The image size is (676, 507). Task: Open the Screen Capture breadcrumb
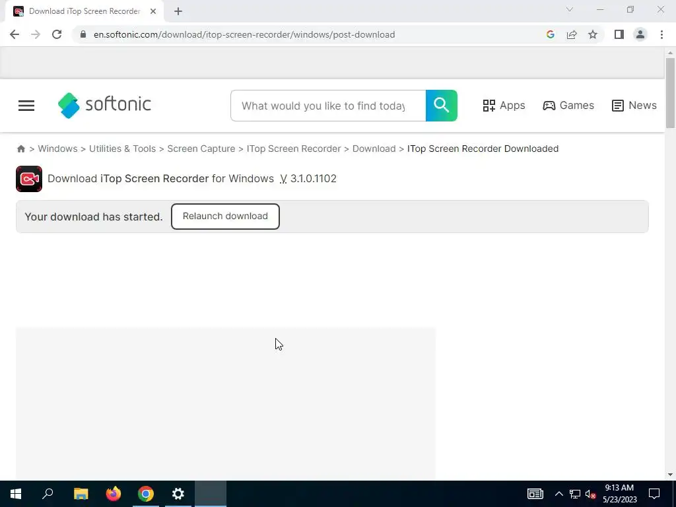click(201, 149)
